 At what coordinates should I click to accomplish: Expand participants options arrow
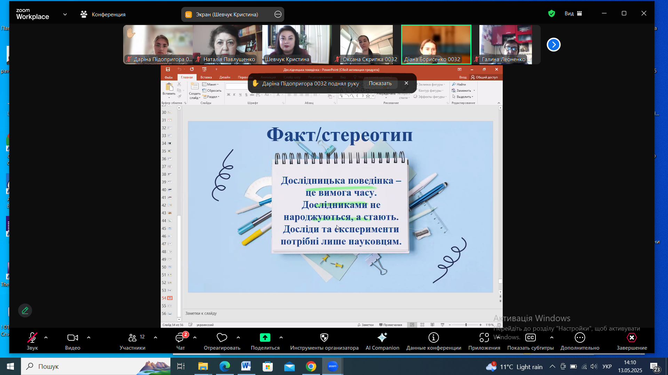tap(156, 337)
